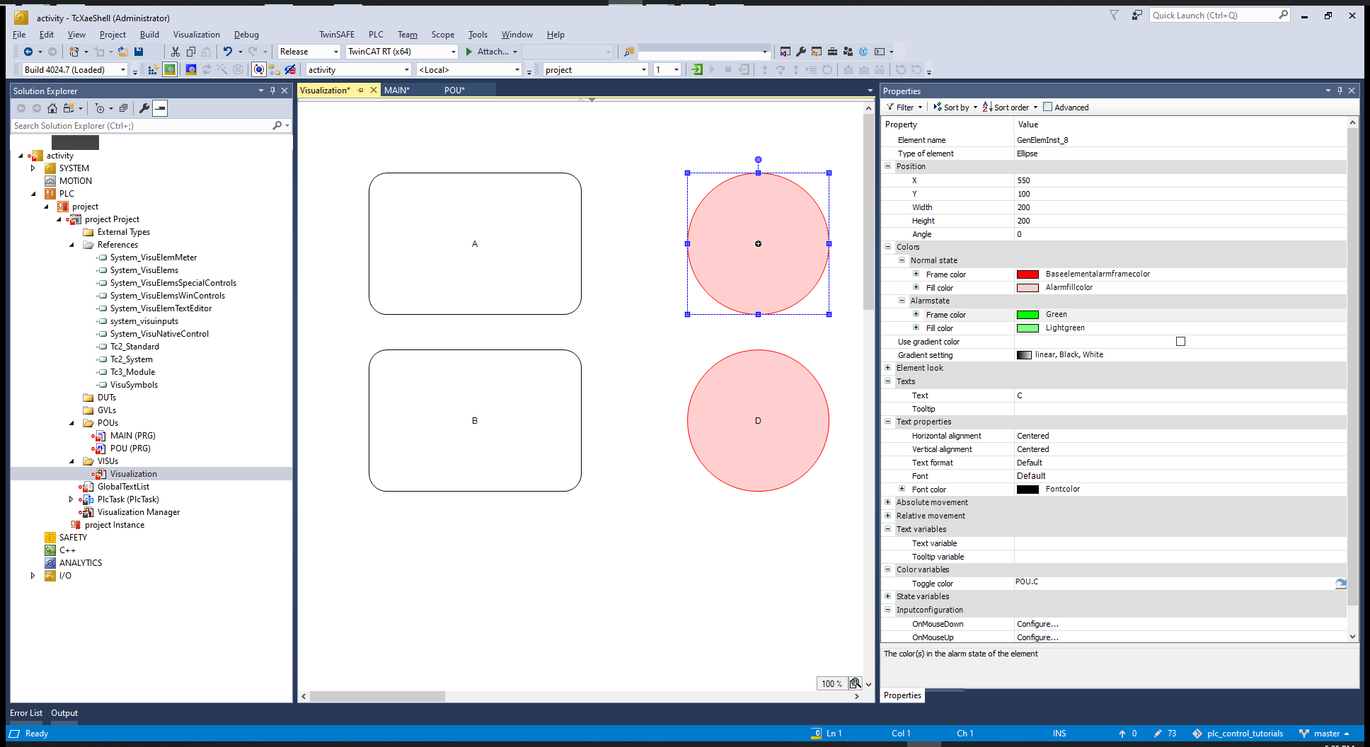The image size is (1370, 747).
Task: Open the TwinSAFE menu
Action: click(x=336, y=35)
